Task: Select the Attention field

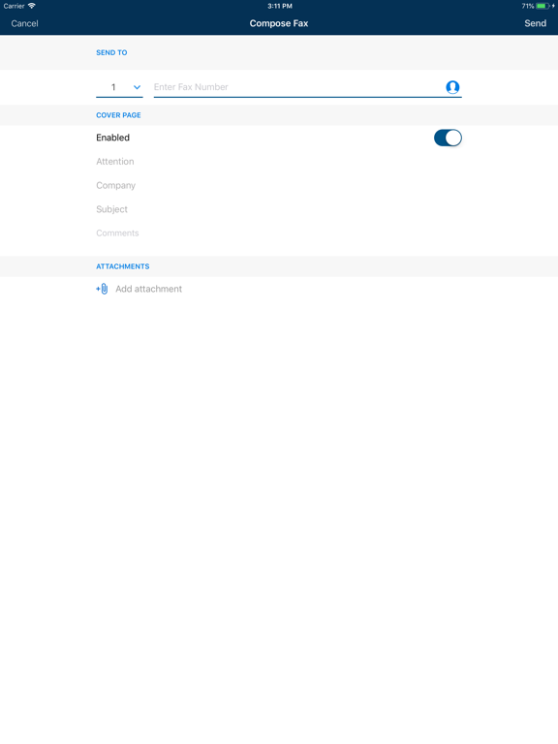Action: pos(279,162)
